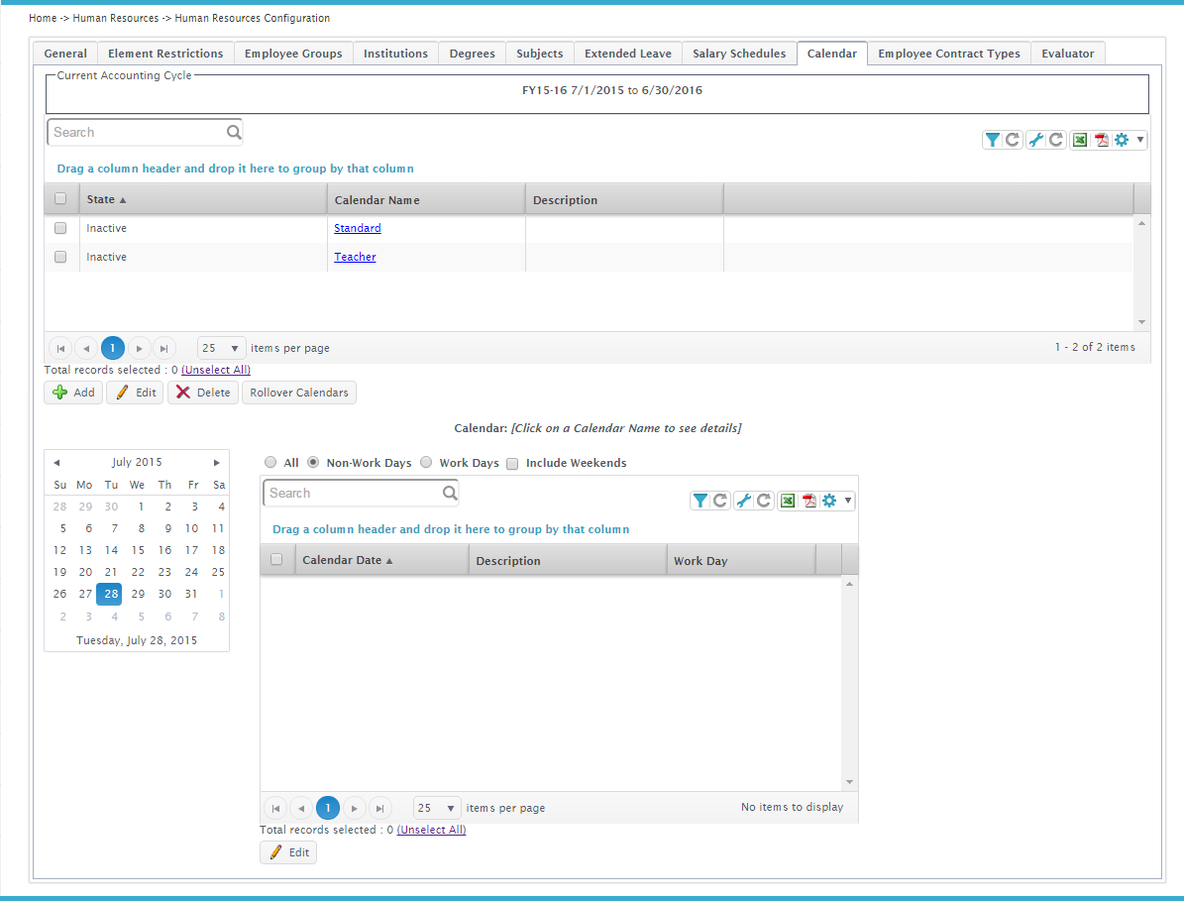This screenshot has width=1184, height=901.
Task: Click filter funnel icon in calendar dates grid
Action: 700,501
